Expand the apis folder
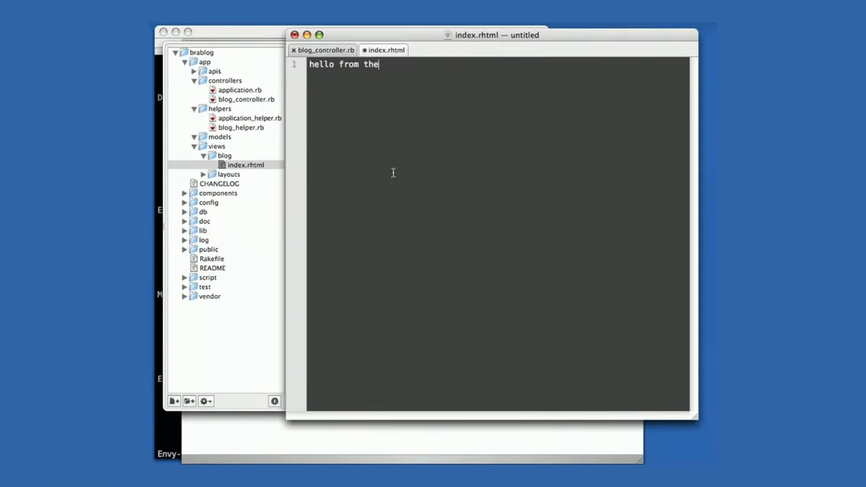Screen dimensions: 866x487 [194, 71]
